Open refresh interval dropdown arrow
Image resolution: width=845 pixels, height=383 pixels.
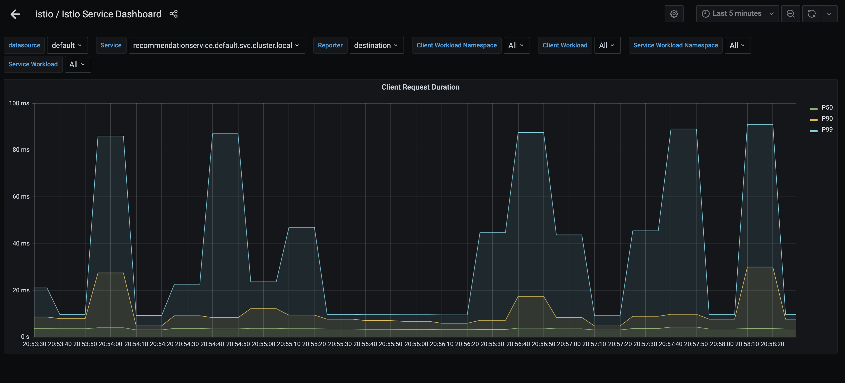coord(829,14)
